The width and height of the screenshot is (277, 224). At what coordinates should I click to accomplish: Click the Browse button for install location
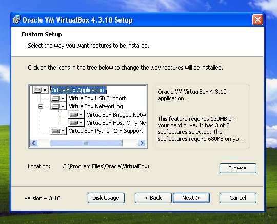click(238, 168)
